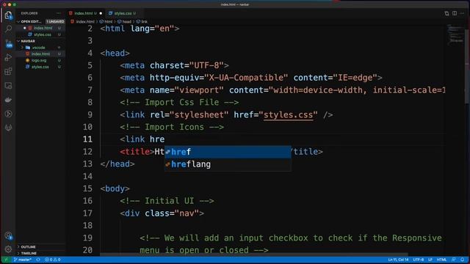Screen dimensions: 470x264
Task: Open the Accounts menu icon
Action: click(8, 235)
